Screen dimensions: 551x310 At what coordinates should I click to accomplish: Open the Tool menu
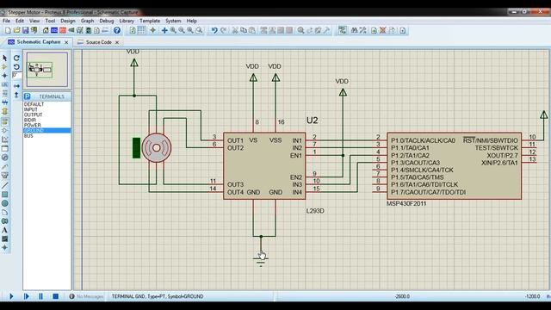click(50, 21)
